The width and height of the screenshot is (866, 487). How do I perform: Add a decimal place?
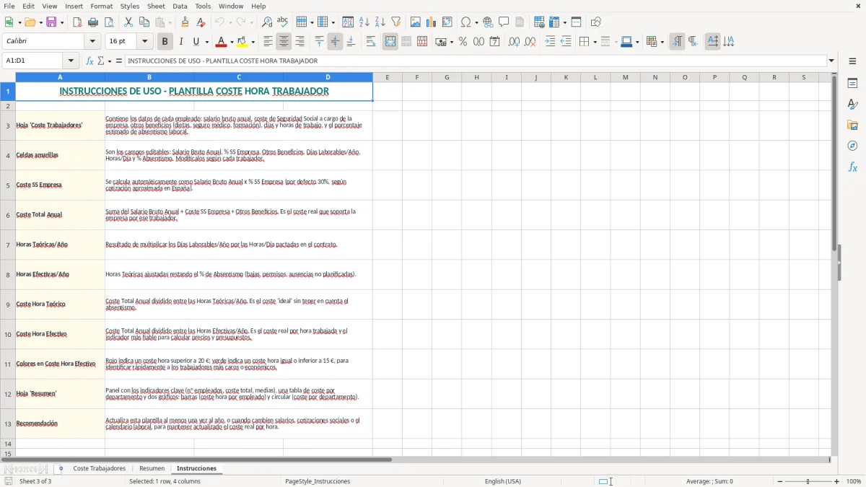tap(514, 42)
